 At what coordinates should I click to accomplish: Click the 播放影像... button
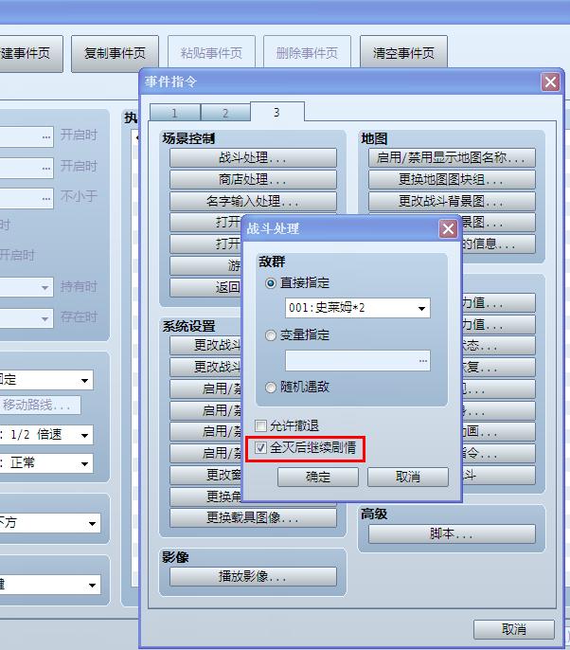pos(253,577)
